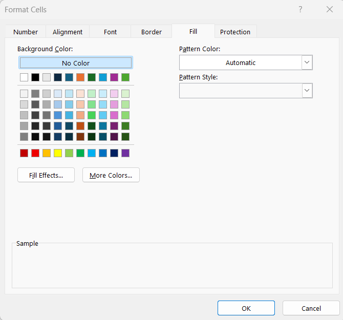343x320 pixels.
Task: Choose No Color background
Action: [76, 63]
